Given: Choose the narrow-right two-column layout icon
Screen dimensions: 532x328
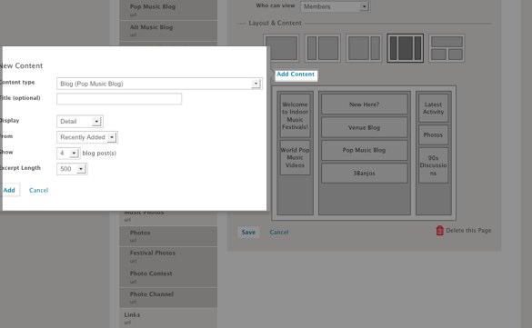Looking at the screenshot, I should [x=364, y=48].
